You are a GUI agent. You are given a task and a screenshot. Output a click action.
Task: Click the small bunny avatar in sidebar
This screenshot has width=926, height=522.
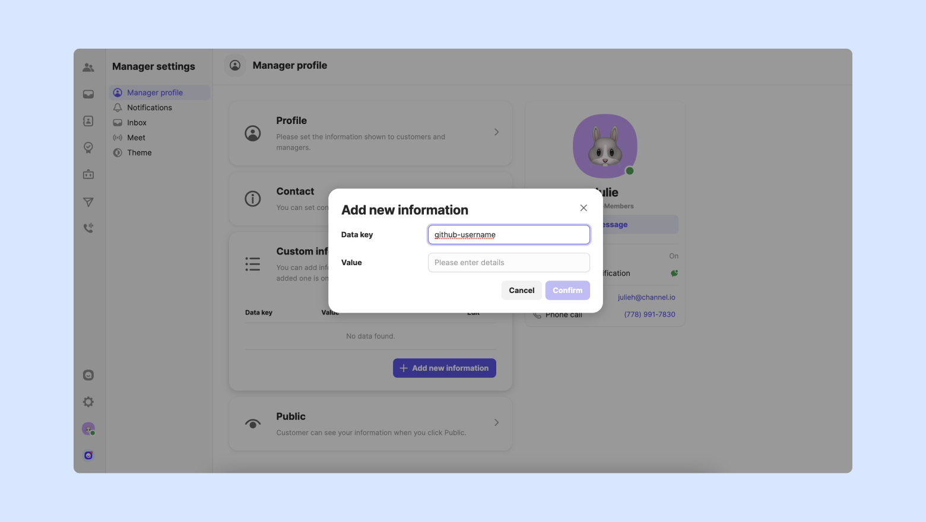point(88,429)
